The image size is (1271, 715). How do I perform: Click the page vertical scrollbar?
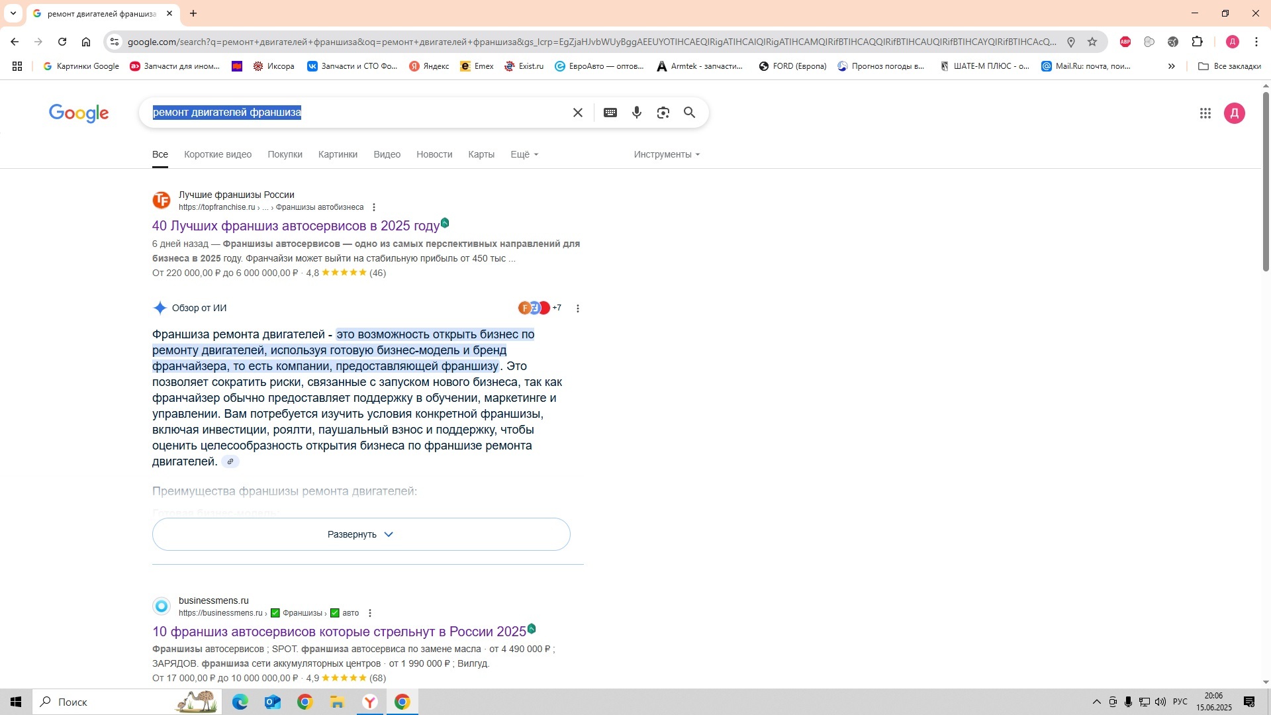pos(1266,182)
